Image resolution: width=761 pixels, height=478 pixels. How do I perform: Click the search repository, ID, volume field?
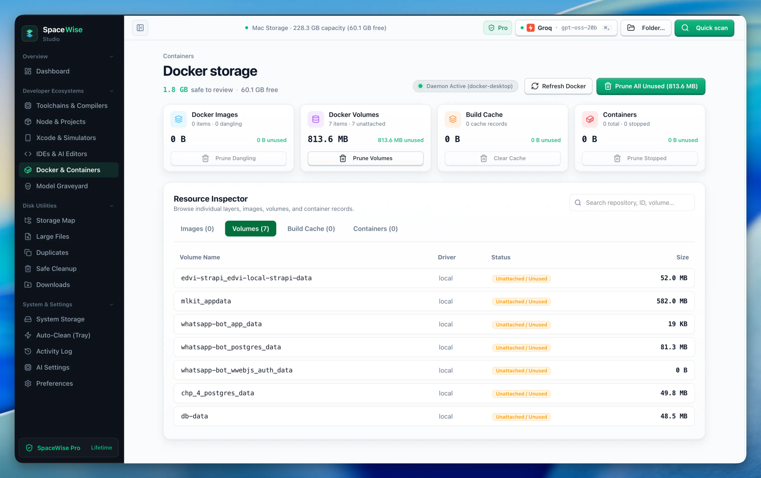click(x=632, y=203)
